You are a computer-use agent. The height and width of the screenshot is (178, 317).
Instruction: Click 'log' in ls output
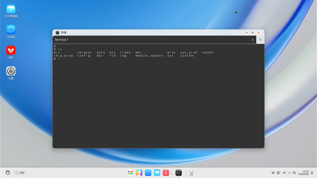123,56
